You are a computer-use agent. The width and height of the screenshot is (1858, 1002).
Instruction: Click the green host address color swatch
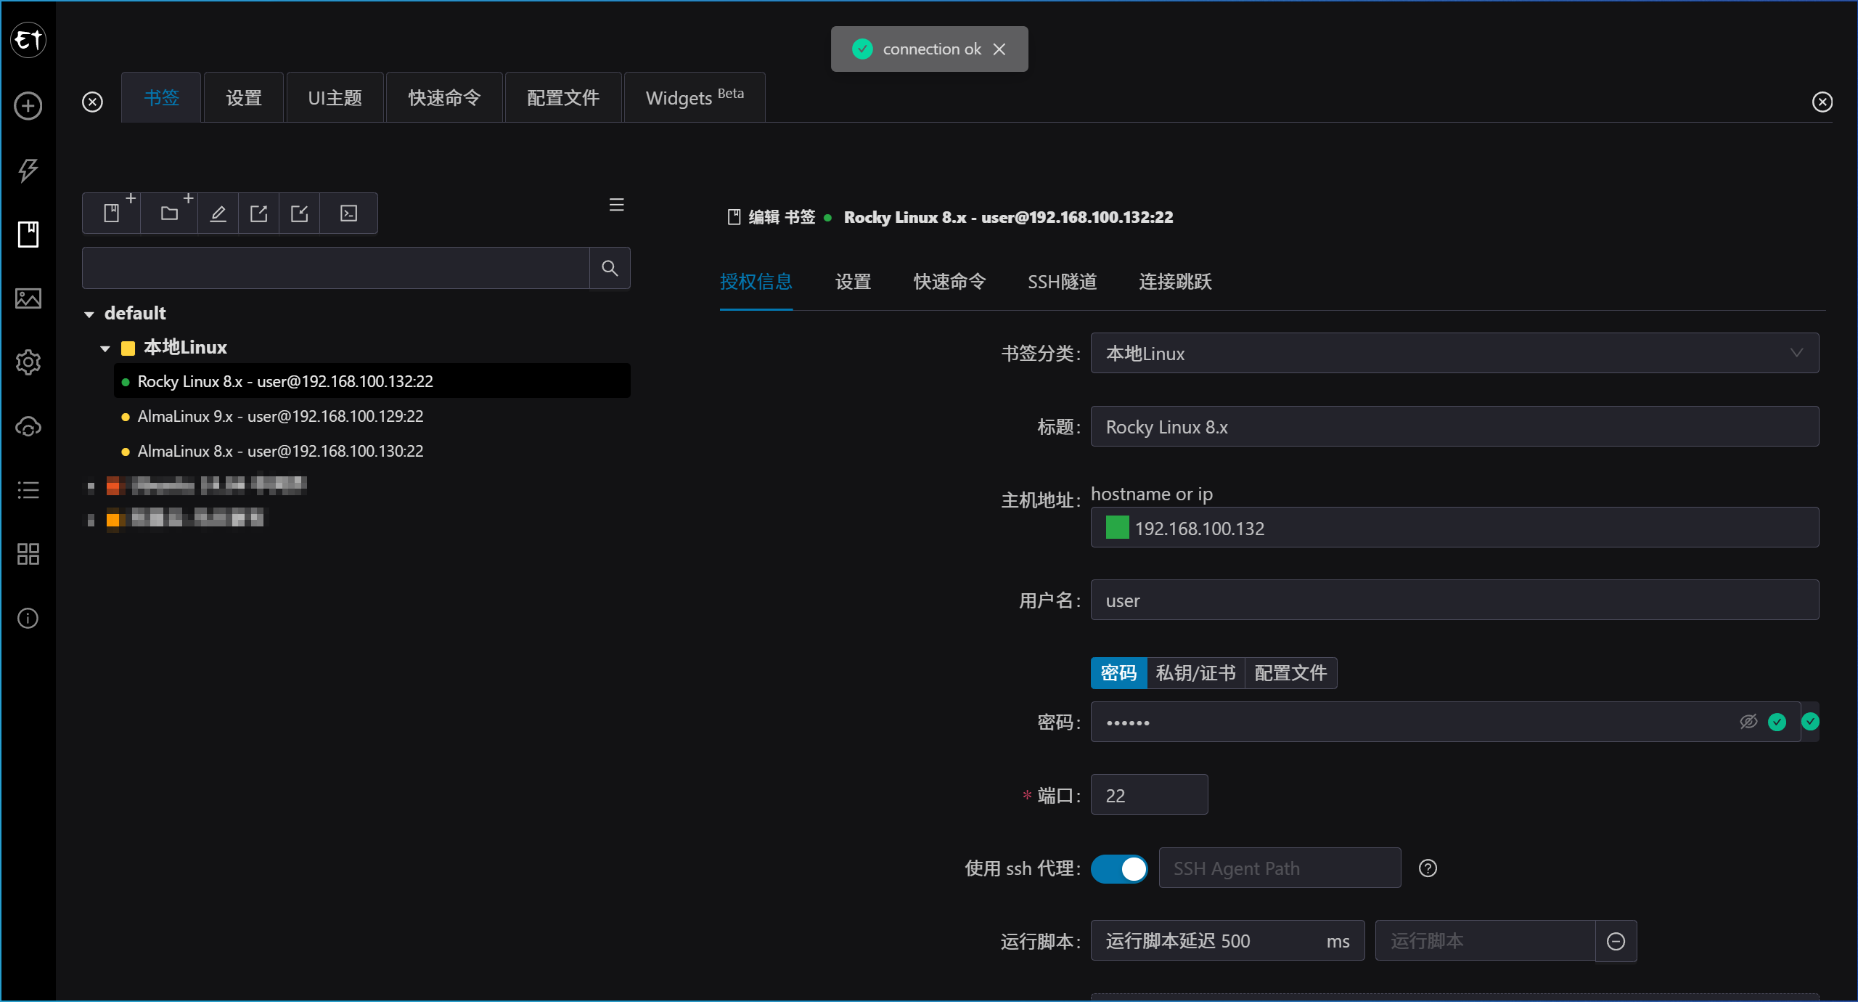click(x=1117, y=528)
